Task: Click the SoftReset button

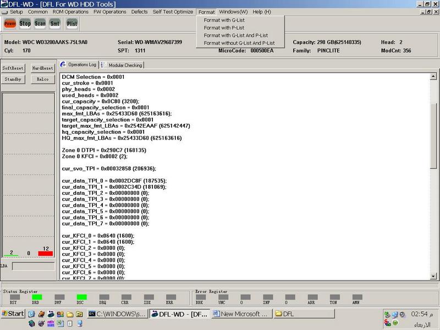Action: [x=13, y=68]
